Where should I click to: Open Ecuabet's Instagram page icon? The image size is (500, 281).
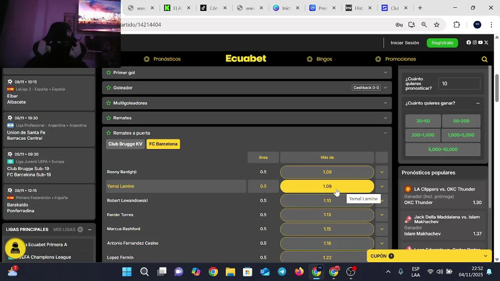click(475, 43)
